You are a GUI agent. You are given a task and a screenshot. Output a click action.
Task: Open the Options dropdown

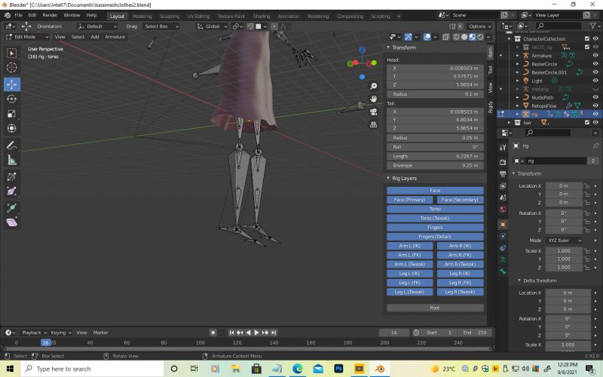pyautogui.click(x=480, y=26)
